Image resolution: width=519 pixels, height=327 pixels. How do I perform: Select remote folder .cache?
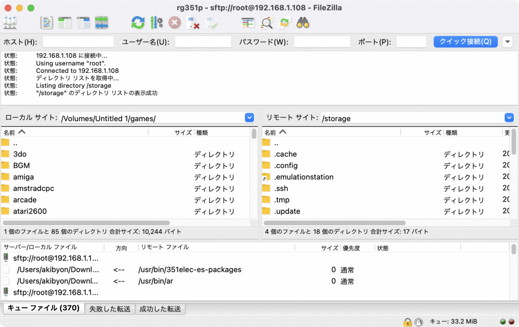click(x=386, y=154)
